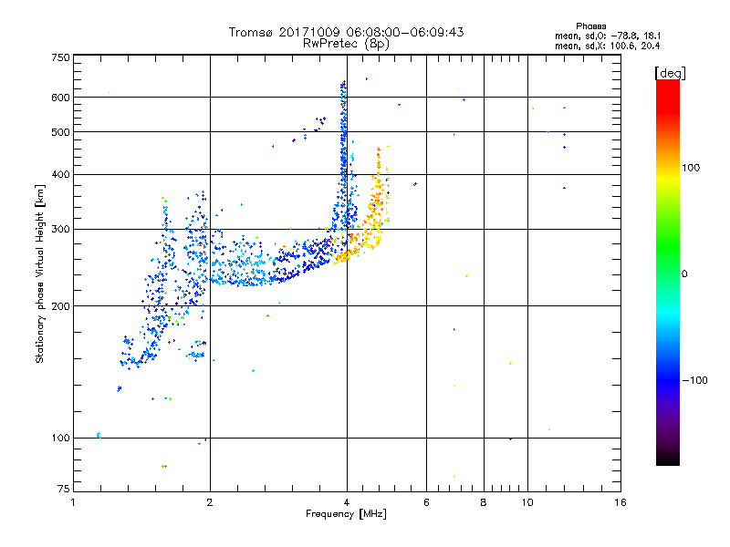
Task: Click the y-axis tick label '300'
Action: [x=60, y=229]
